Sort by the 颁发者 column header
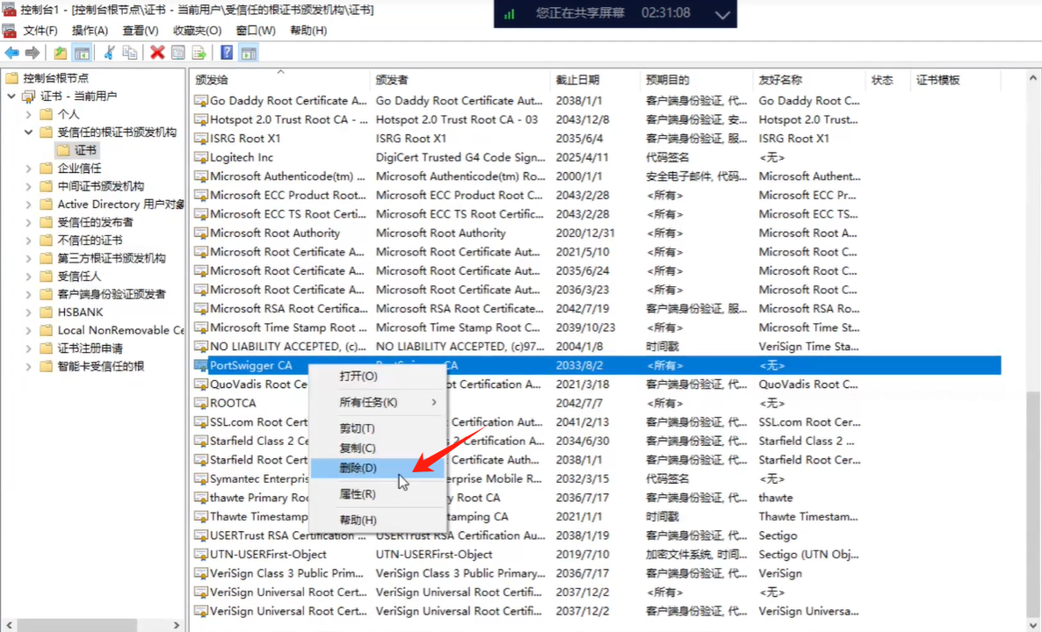The width and height of the screenshot is (1042, 632). (460, 81)
